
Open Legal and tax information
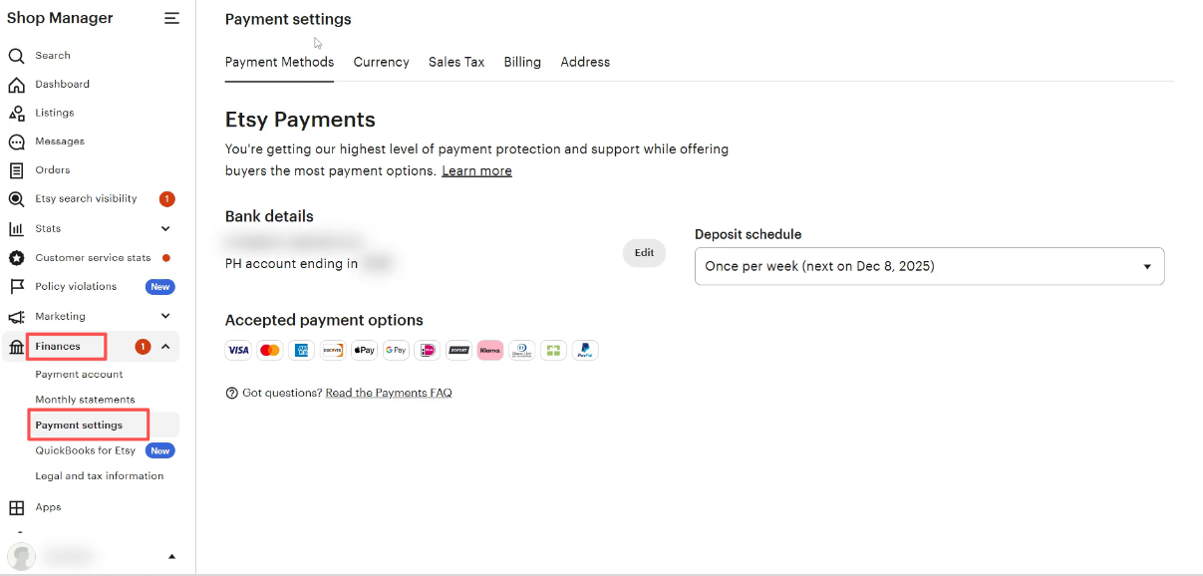click(99, 476)
